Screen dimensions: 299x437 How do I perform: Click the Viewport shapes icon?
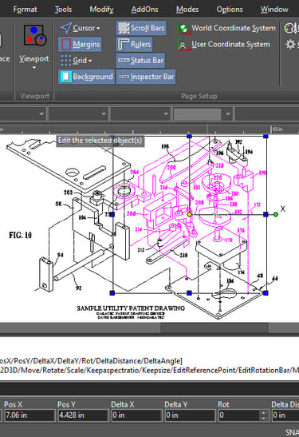pyautogui.click(x=34, y=35)
